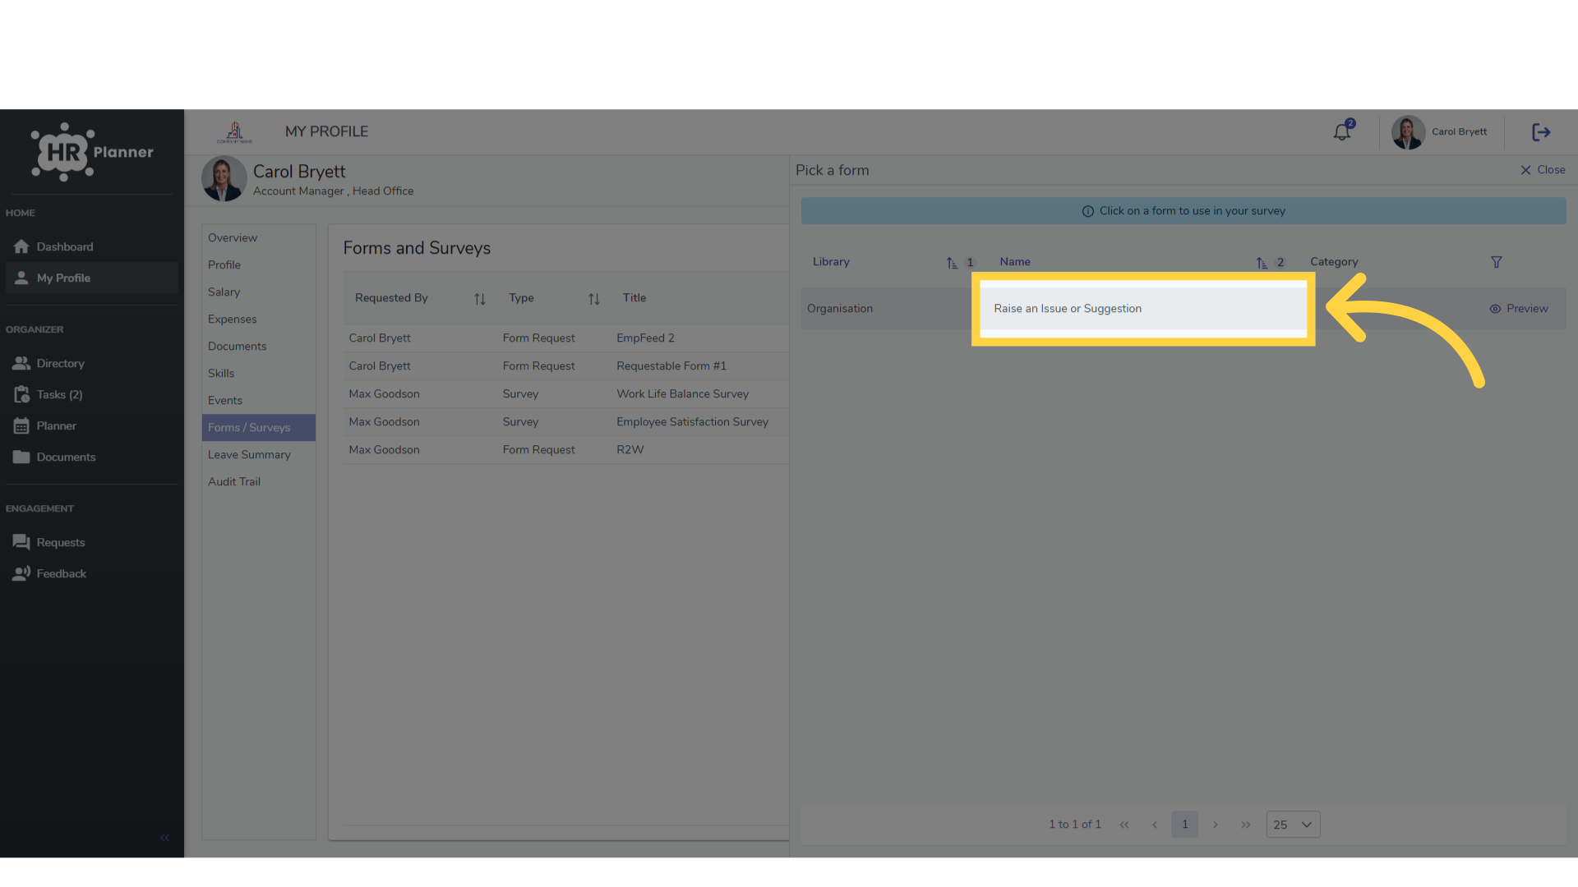This screenshot has height=887, width=1578.
Task: Open the EmpFeed 2 form request row
Action: pos(566,338)
